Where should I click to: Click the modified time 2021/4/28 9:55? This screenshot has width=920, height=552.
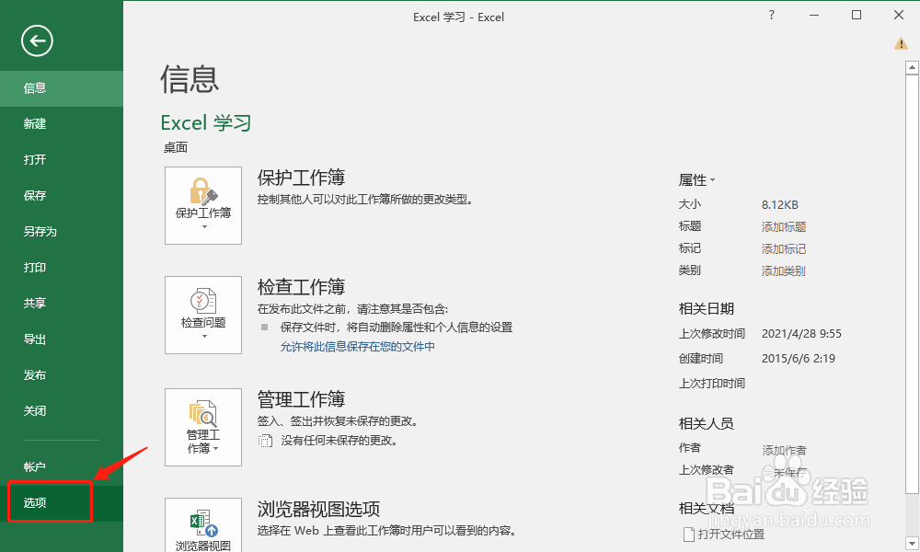[x=801, y=334]
